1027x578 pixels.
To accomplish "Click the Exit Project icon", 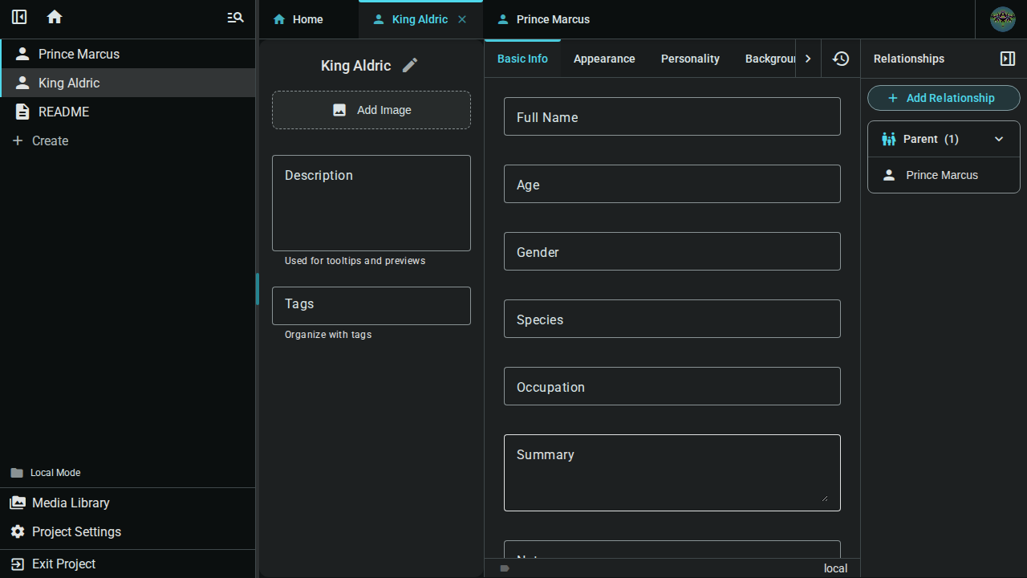I will (18, 564).
